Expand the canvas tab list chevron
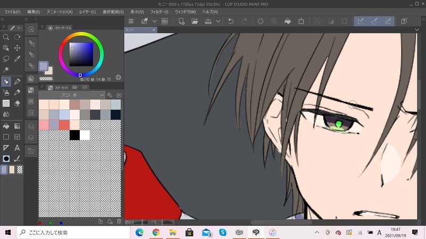 [417, 30]
